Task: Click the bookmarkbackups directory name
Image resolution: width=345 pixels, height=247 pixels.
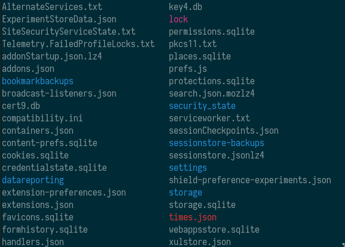Action: (x=38, y=81)
